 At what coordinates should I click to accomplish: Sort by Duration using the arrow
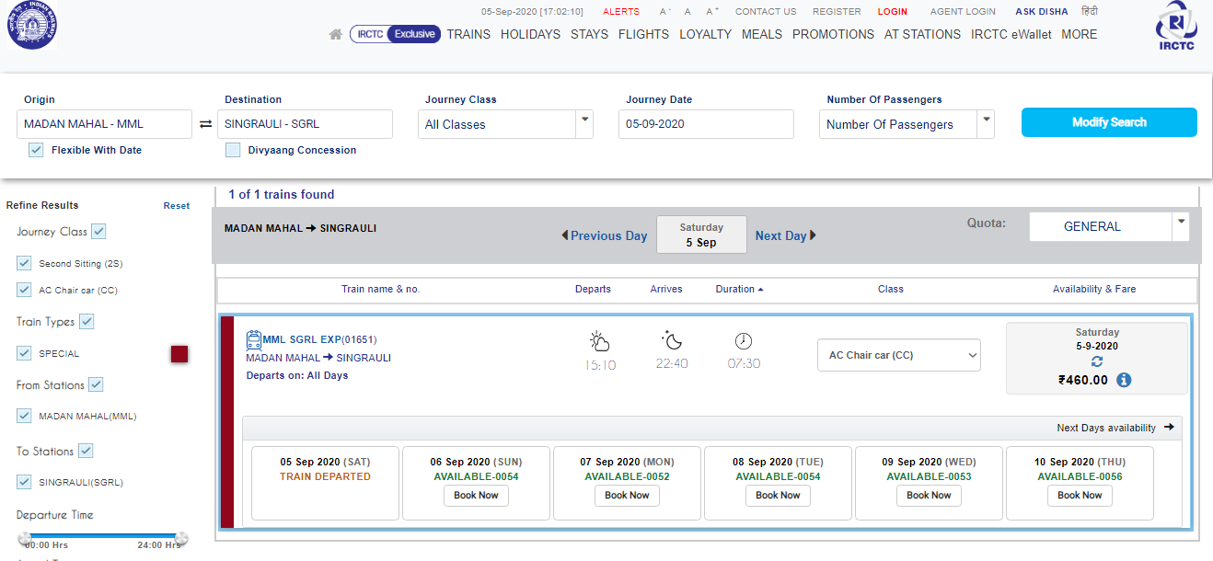[x=761, y=290]
